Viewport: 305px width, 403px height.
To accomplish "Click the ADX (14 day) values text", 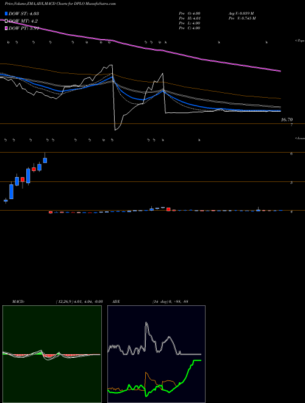I will coord(170,302).
